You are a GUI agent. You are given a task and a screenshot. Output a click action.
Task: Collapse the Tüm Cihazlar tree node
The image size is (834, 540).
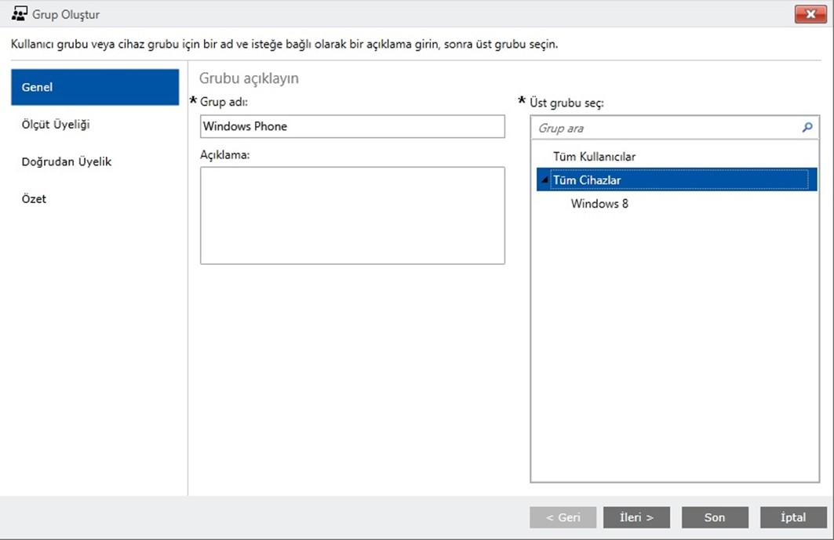pyautogui.click(x=544, y=181)
